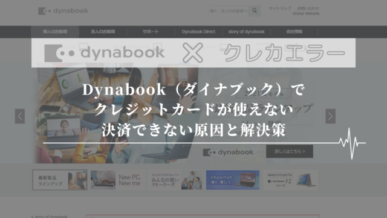Screen dimensions: 387x218
Task: Select New PC, New me thumbnail
Action: click(x=117, y=180)
